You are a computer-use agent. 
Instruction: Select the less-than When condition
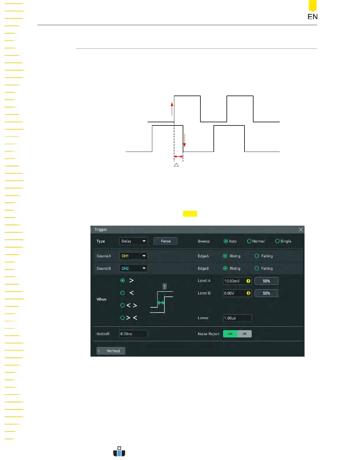pos(127,293)
